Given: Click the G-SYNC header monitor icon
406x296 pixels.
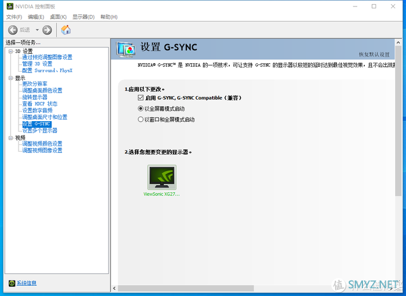Looking at the screenshot, I should (x=126, y=49).
